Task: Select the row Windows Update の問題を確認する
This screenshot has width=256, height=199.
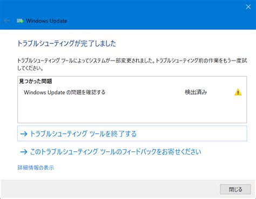Action: click(x=132, y=92)
